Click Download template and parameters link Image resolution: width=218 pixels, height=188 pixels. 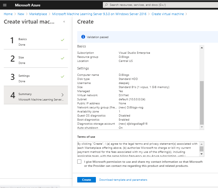point(123,180)
